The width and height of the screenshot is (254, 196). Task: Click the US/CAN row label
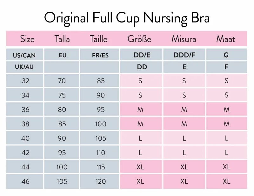pyautogui.click(x=24, y=55)
